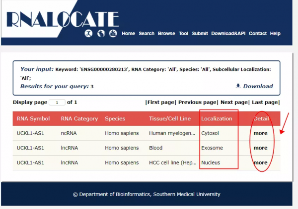Screen dimensions: 298x209
Task: Click the human species icon
Action: 88,33
